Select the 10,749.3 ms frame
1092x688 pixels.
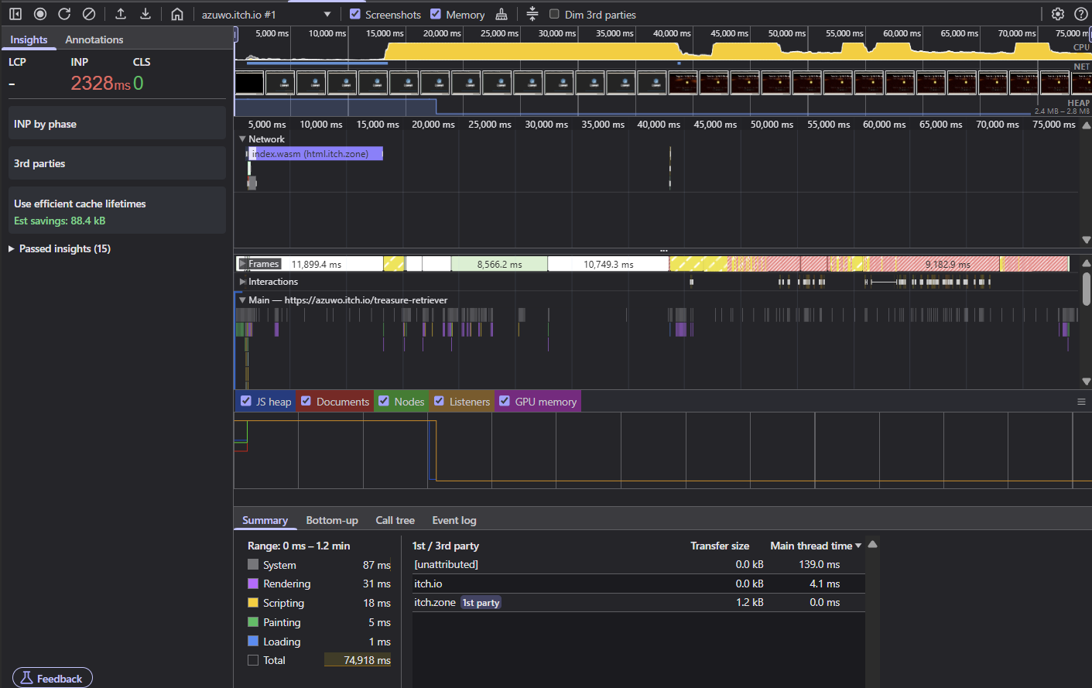(x=608, y=264)
